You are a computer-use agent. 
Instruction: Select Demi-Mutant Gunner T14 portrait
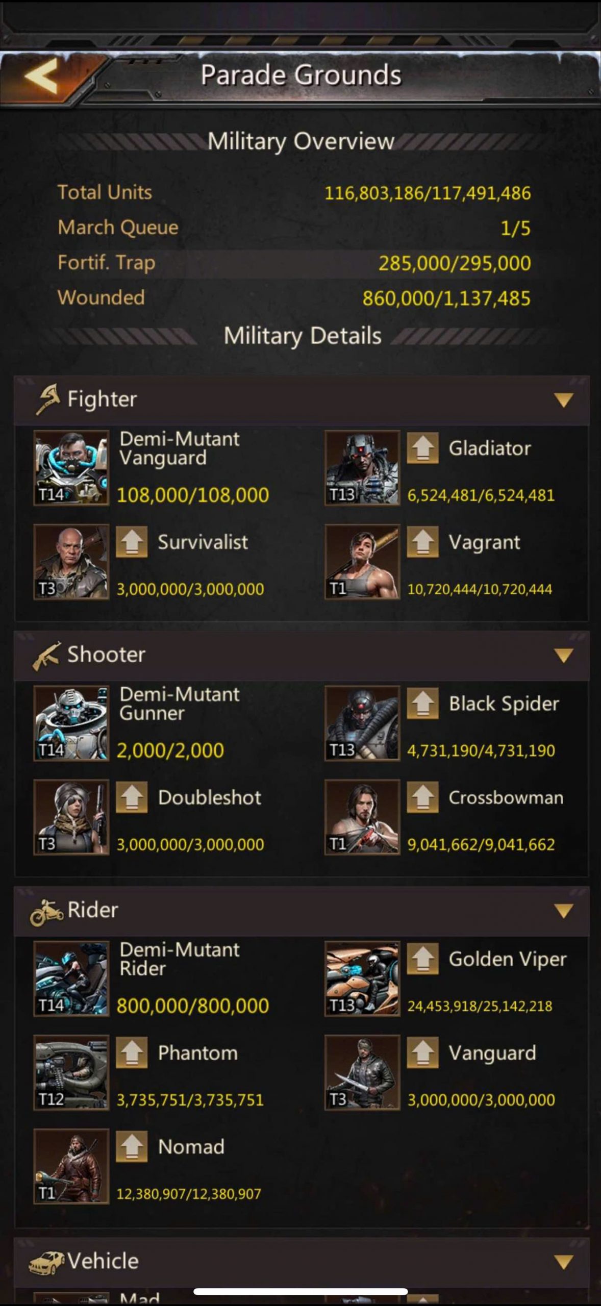pos(71,723)
